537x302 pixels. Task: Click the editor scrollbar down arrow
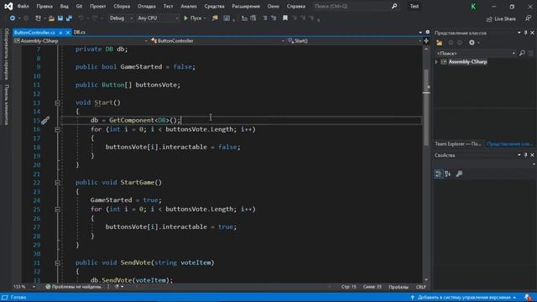pyautogui.click(x=426, y=279)
